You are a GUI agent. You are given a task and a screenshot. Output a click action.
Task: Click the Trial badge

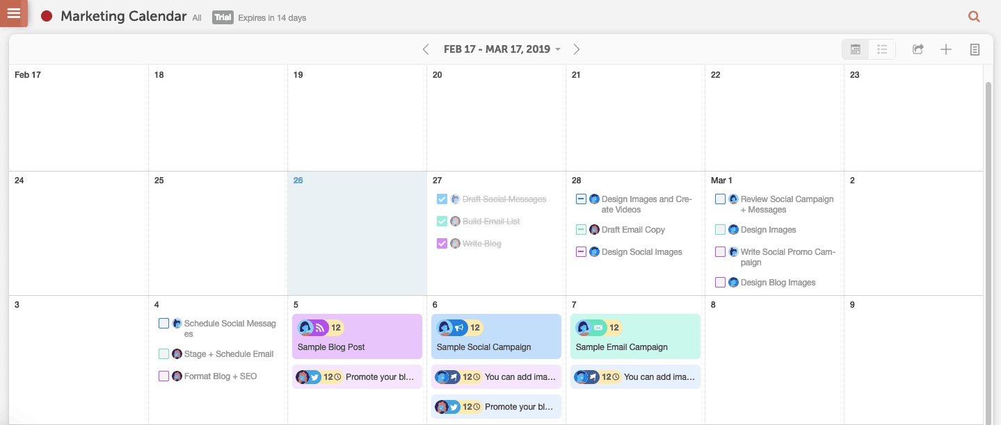point(223,17)
